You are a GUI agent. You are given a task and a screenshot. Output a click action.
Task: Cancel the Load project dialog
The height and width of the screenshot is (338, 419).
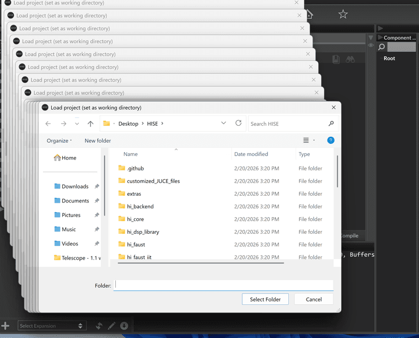(x=313, y=299)
